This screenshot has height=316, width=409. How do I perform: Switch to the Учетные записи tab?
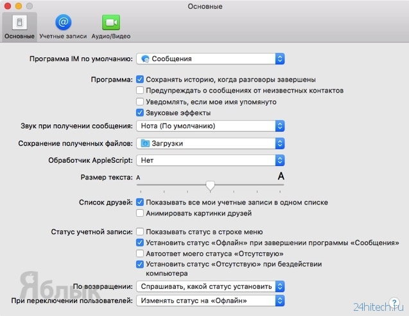click(x=63, y=27)
